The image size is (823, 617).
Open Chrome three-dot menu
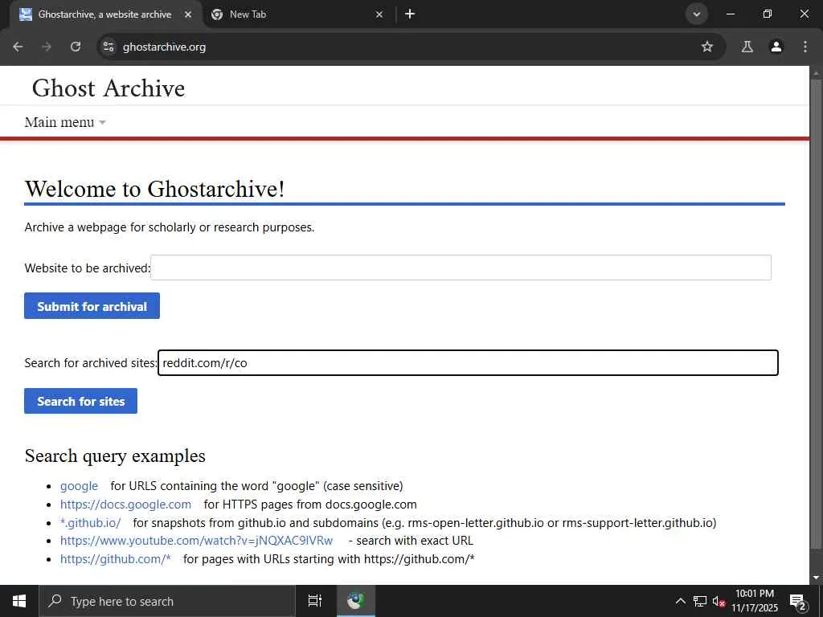coord(805,47)
